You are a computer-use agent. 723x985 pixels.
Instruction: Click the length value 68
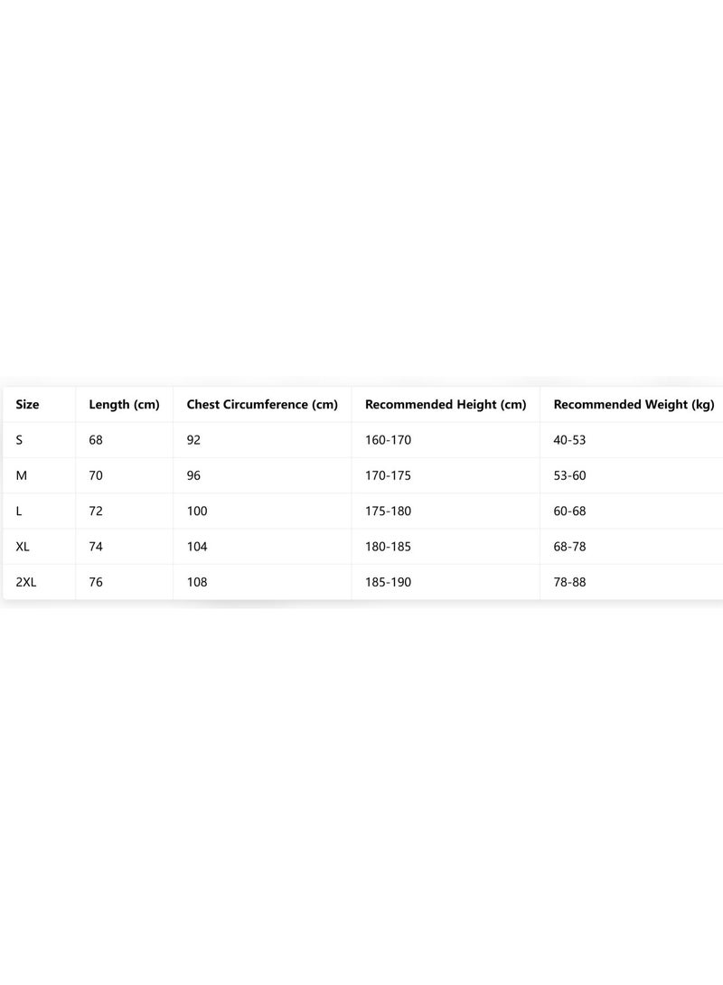(x=96, y=440)
